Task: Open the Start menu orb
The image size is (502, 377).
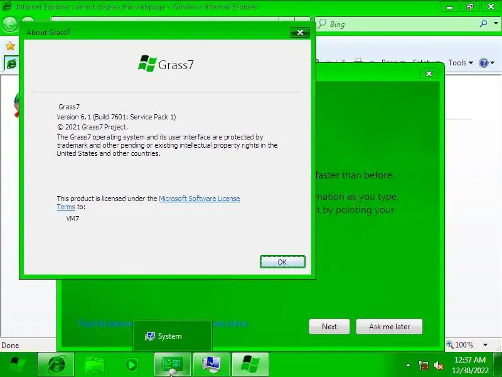Action: click(17, 364)
